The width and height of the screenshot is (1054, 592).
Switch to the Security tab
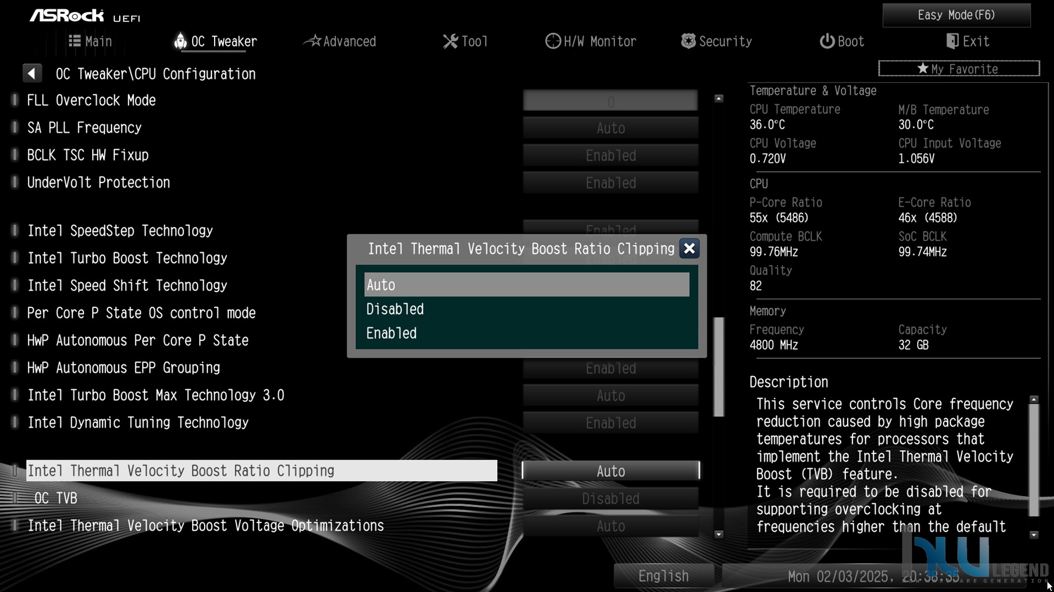(716, 41)
